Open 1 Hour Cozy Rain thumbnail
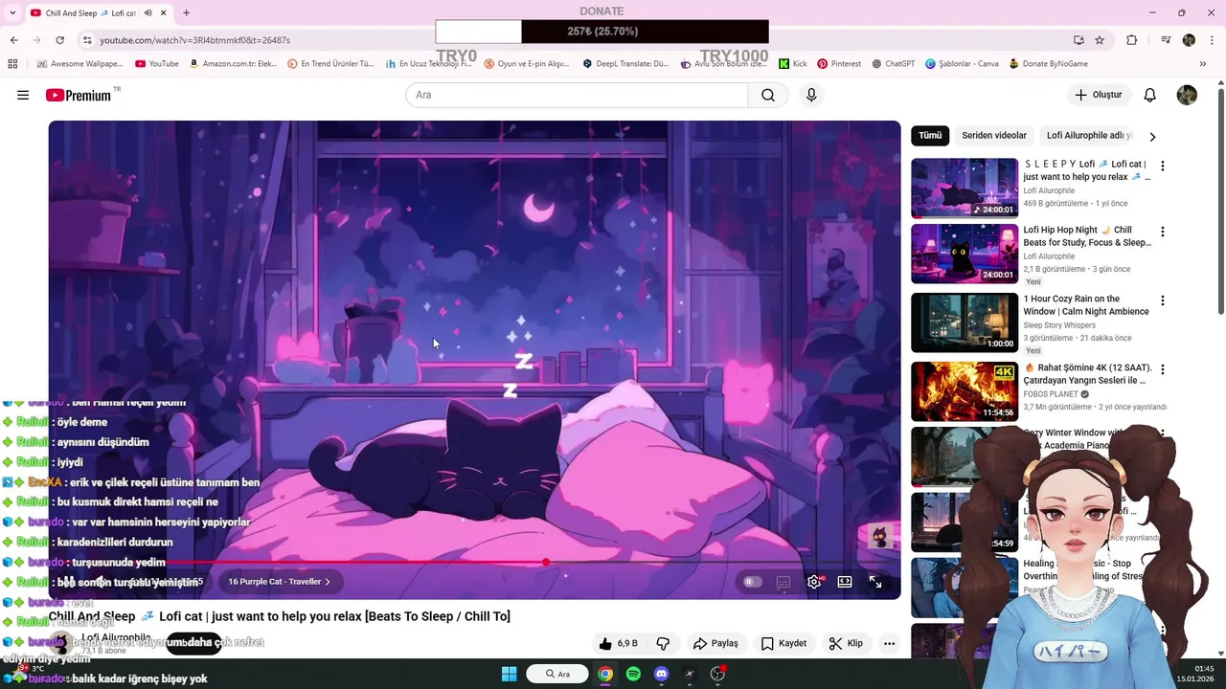 coord(965,322)
